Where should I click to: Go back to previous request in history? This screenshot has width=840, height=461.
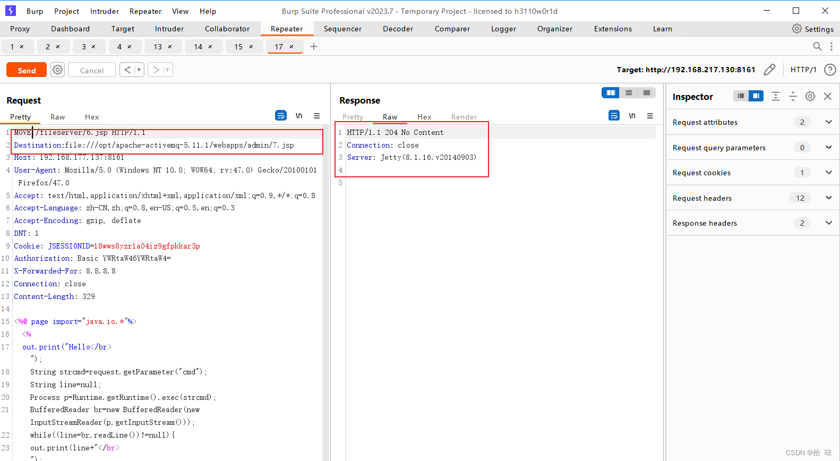click(x=127, y=70)
